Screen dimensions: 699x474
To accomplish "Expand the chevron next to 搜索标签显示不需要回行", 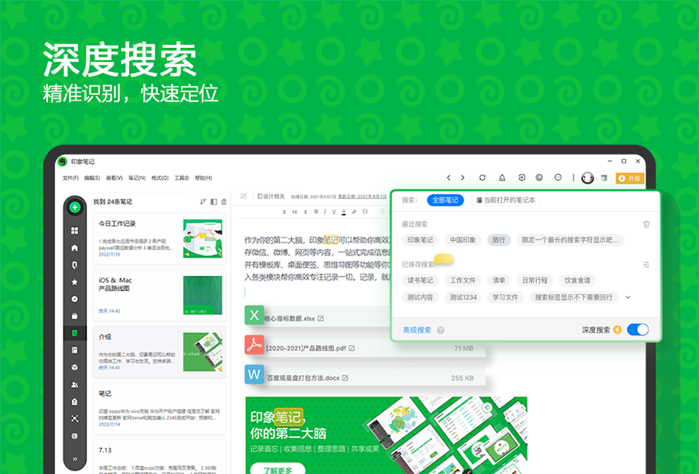I will (628, 297).
